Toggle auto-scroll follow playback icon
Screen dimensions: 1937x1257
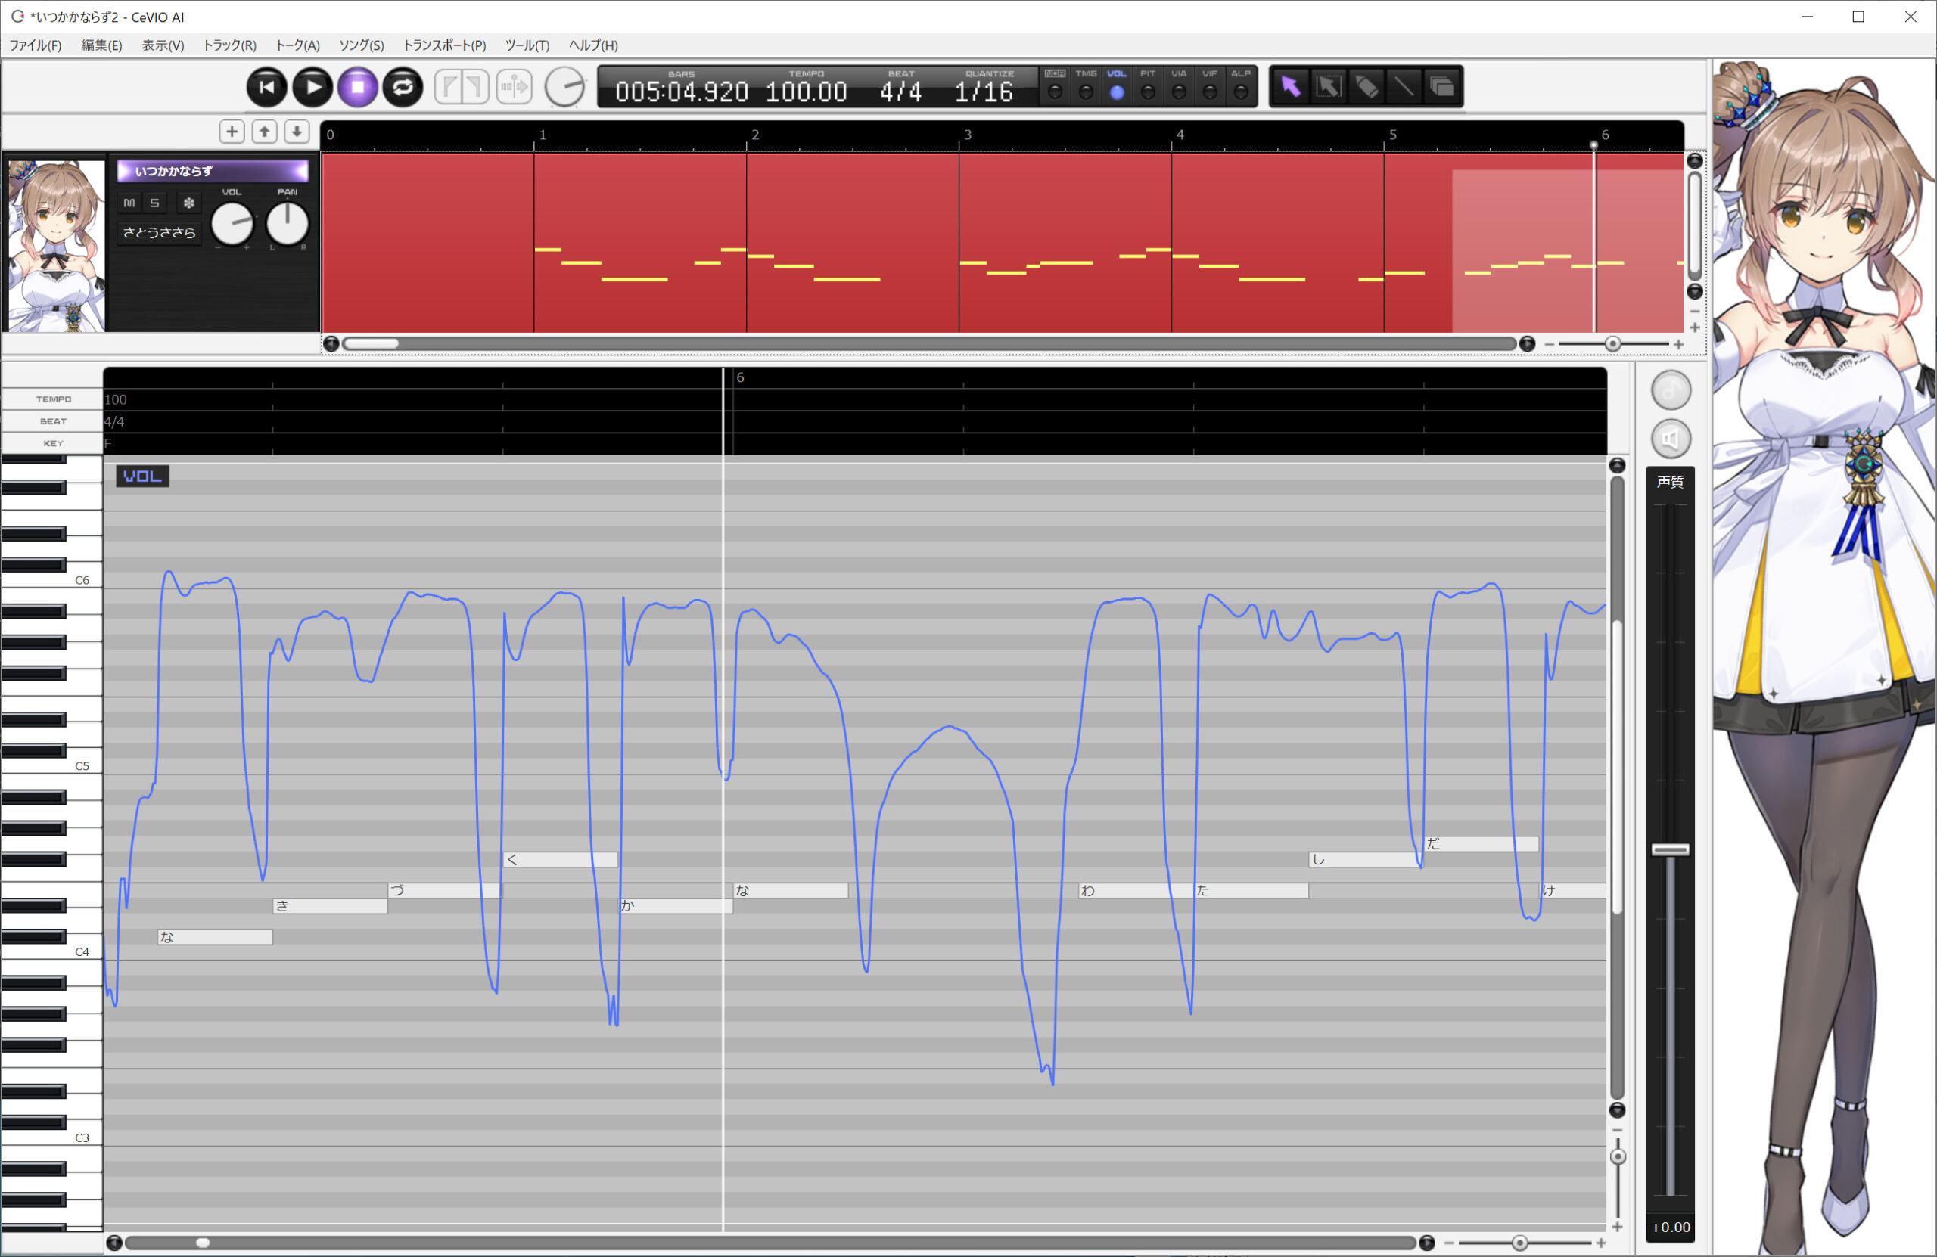point(514,87)
